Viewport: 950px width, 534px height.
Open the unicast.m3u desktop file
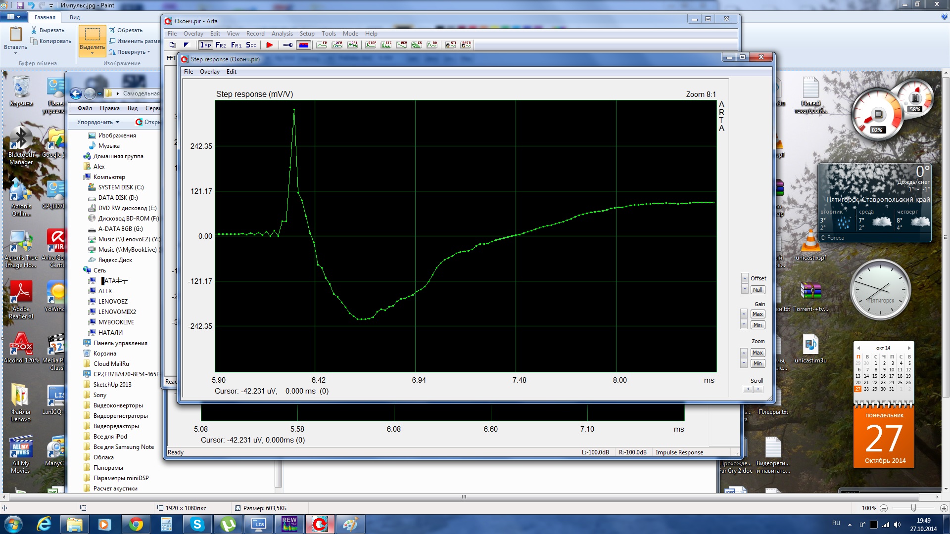click(810, 349)
